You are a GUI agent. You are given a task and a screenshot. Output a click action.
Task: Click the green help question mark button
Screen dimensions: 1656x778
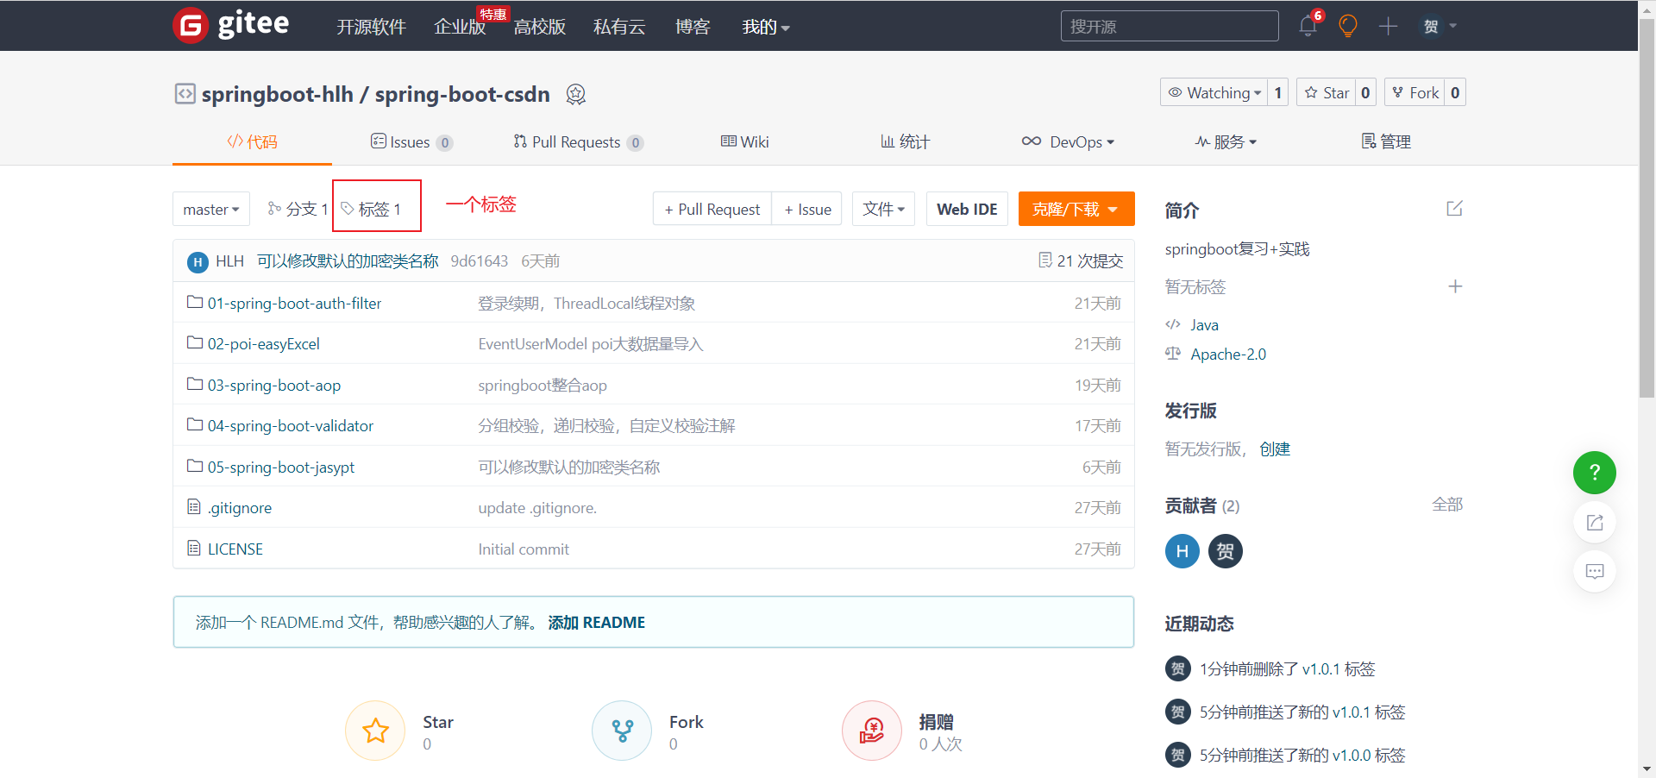[1595, 473]
